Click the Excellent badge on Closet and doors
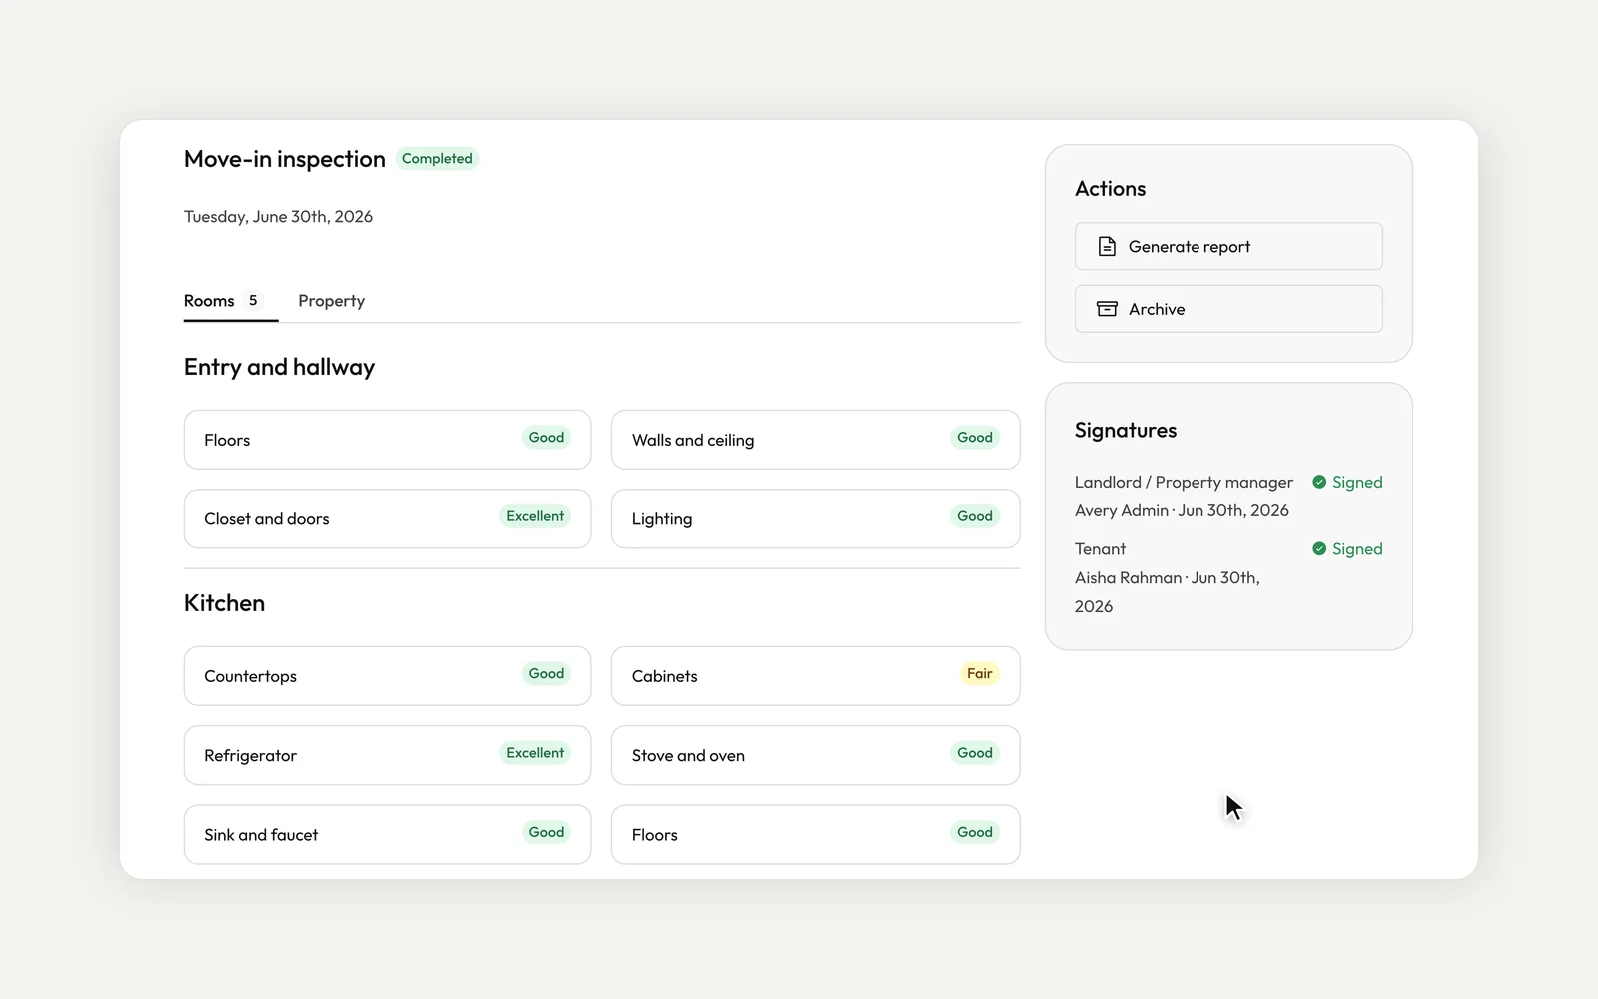Screen dimensions: 1598x999 point(535,516)
